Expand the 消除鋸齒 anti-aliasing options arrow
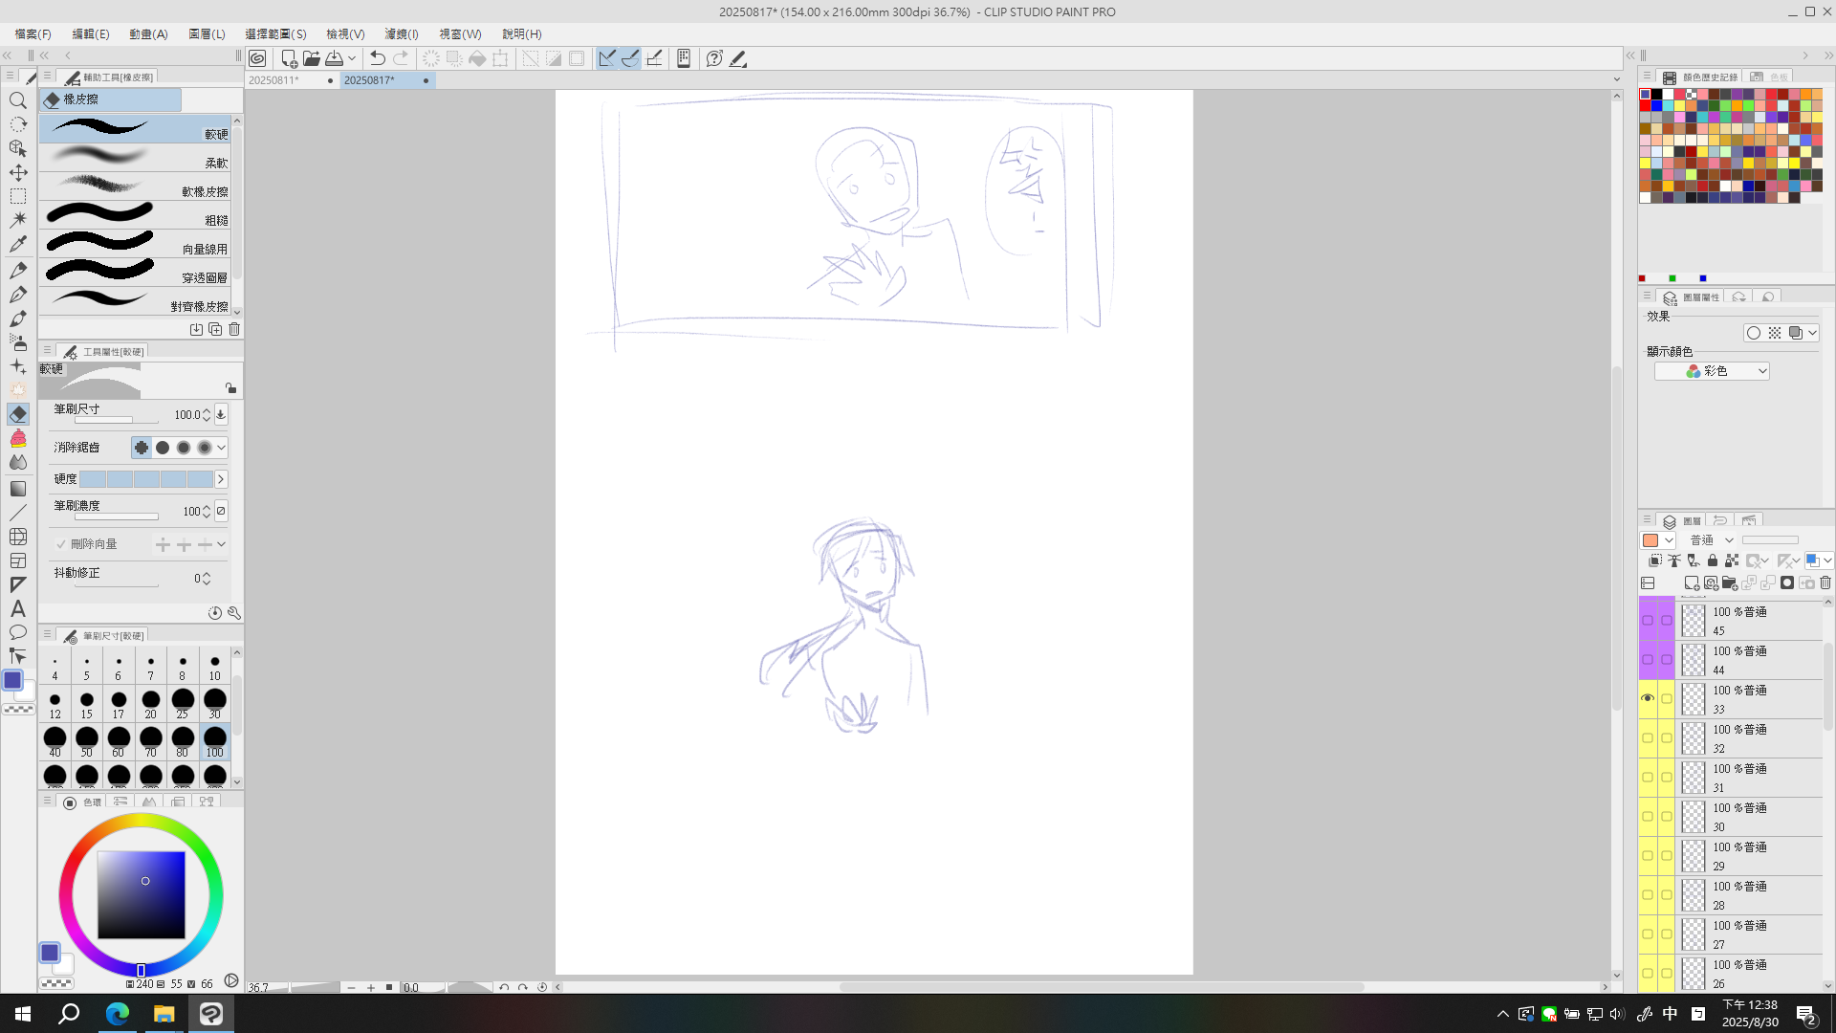The image size is (1836, 1033). click(221, 448)
